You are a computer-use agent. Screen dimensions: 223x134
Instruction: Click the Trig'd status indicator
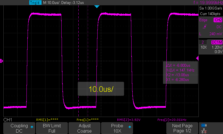(35, 3)
